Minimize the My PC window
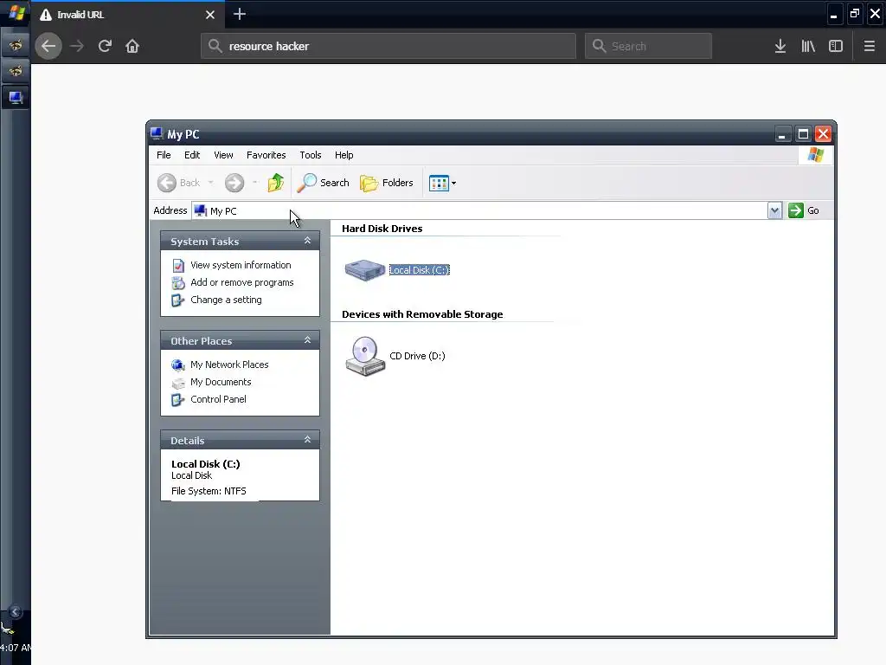The height and width of the screenshot is (665, 886). [782, 134]
